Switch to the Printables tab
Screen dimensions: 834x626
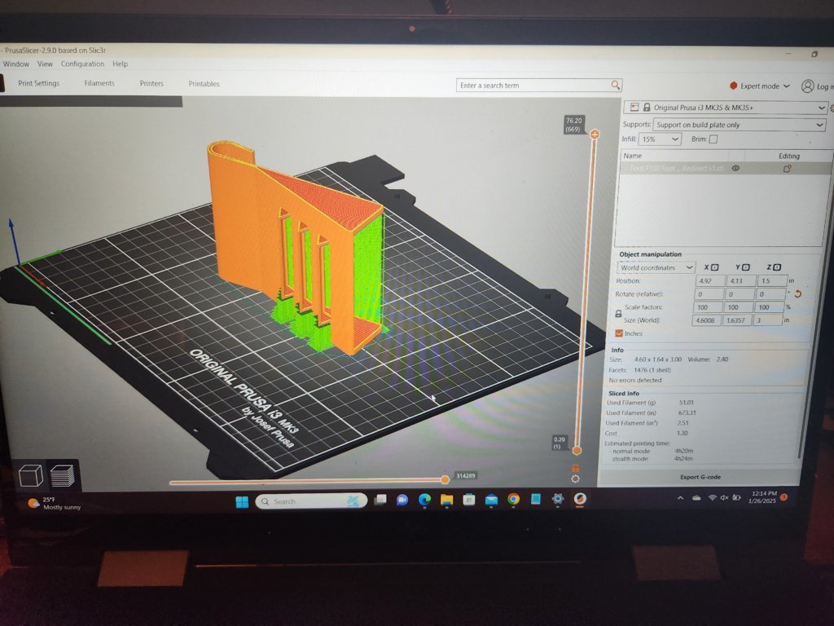pos(204,84)
